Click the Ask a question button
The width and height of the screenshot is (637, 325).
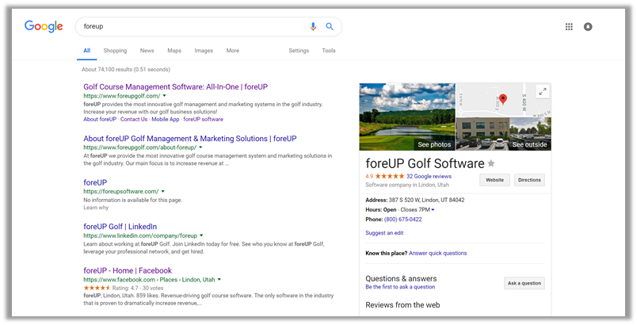coord(524,283)
